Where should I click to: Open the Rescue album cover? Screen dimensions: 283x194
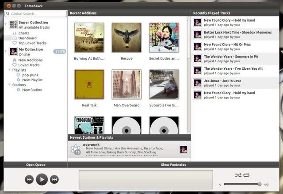126,38
